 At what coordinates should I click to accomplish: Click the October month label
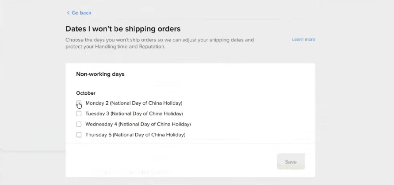click(x=86, y=93)
